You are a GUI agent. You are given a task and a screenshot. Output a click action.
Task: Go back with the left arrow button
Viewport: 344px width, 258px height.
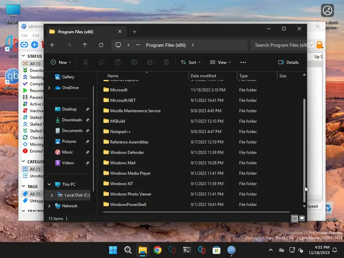point(53,45)
